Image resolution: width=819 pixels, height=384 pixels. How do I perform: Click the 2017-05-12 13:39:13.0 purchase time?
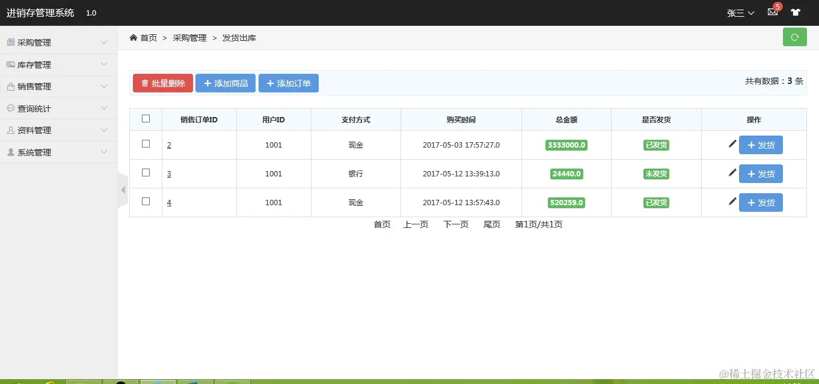461,174
